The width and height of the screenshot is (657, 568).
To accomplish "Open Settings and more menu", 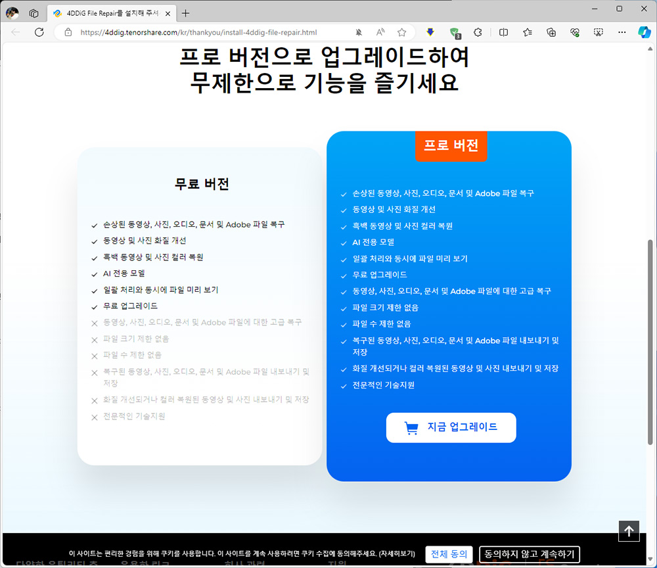I will tap(622, 32).
